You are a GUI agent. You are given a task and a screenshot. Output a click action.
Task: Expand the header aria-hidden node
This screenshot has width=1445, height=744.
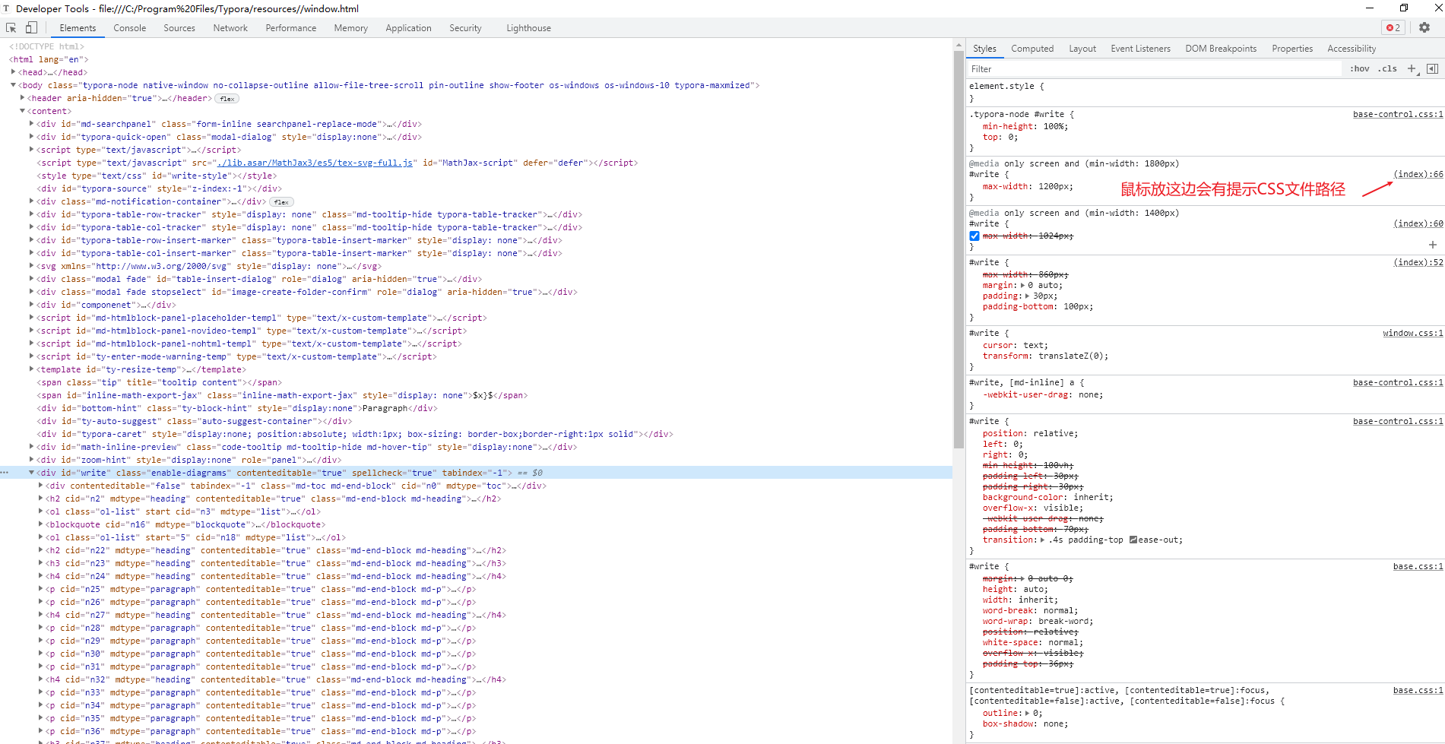(x=23, y=98)
